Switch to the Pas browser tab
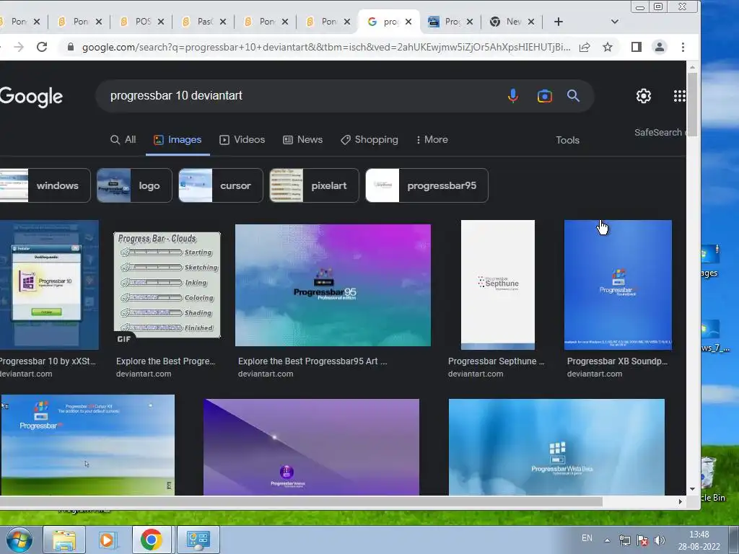 203,22
